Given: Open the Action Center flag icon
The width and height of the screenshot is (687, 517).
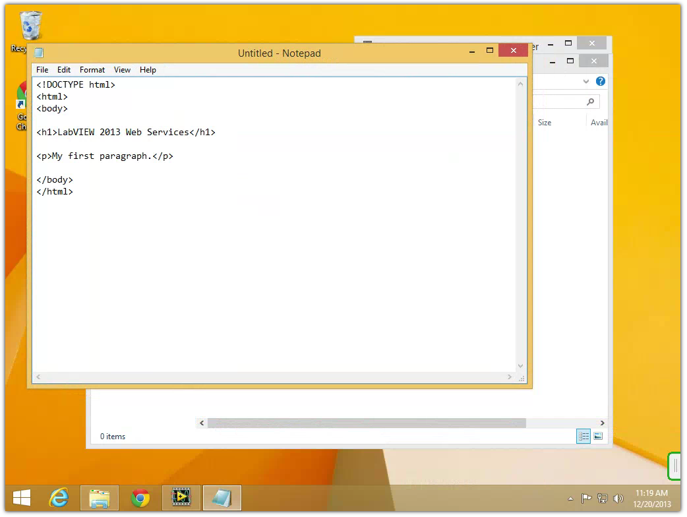Looking at the screenshot, I should tap(585, 499).
